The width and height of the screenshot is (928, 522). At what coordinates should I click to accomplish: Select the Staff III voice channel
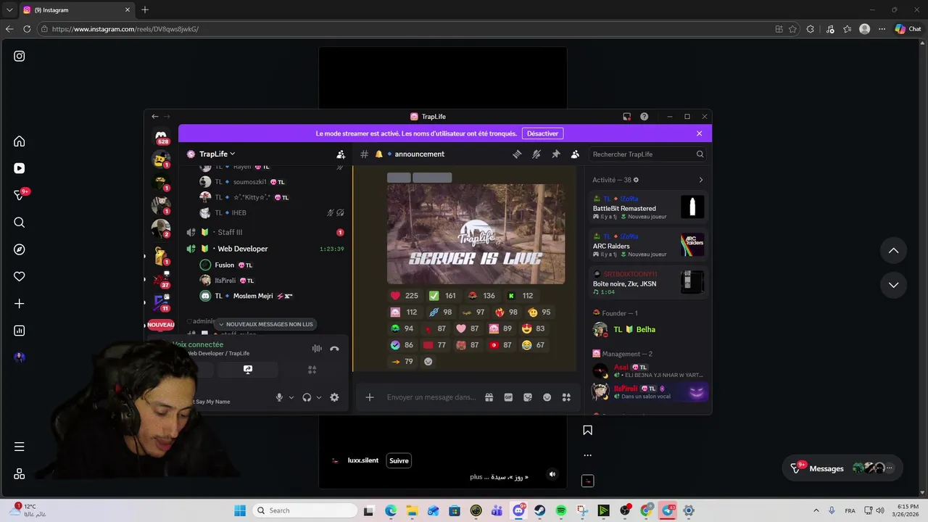coord(265,232)
